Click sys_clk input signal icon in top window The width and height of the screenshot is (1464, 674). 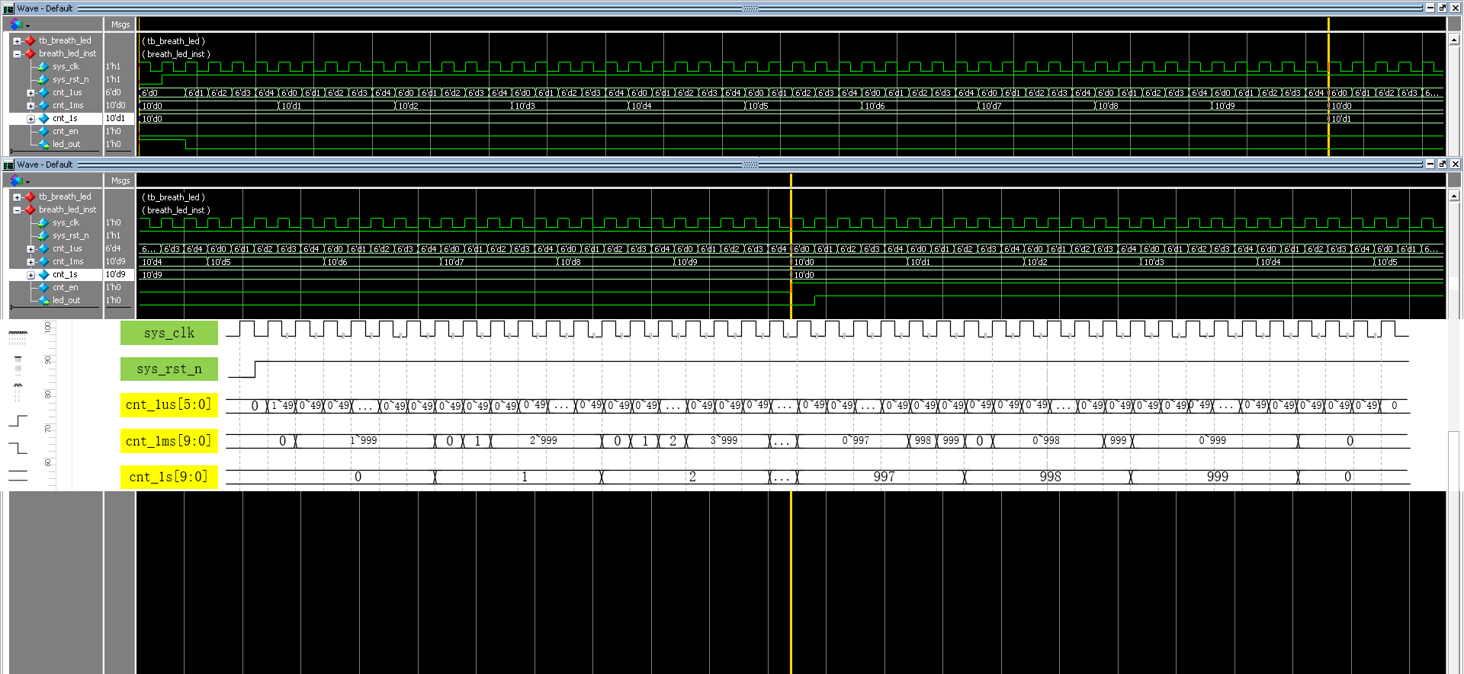[43, 66]
